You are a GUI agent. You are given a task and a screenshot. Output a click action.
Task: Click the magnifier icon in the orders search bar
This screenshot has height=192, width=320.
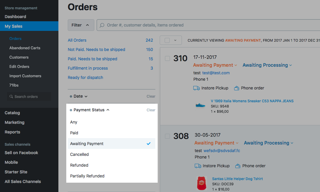tap(102, 25)
